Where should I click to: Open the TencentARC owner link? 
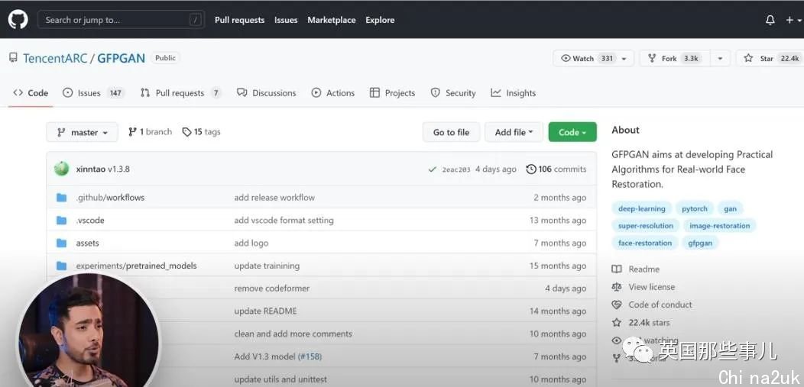(x=55, y=58)
